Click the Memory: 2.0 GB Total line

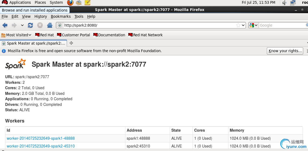click(x=35, y=94)
